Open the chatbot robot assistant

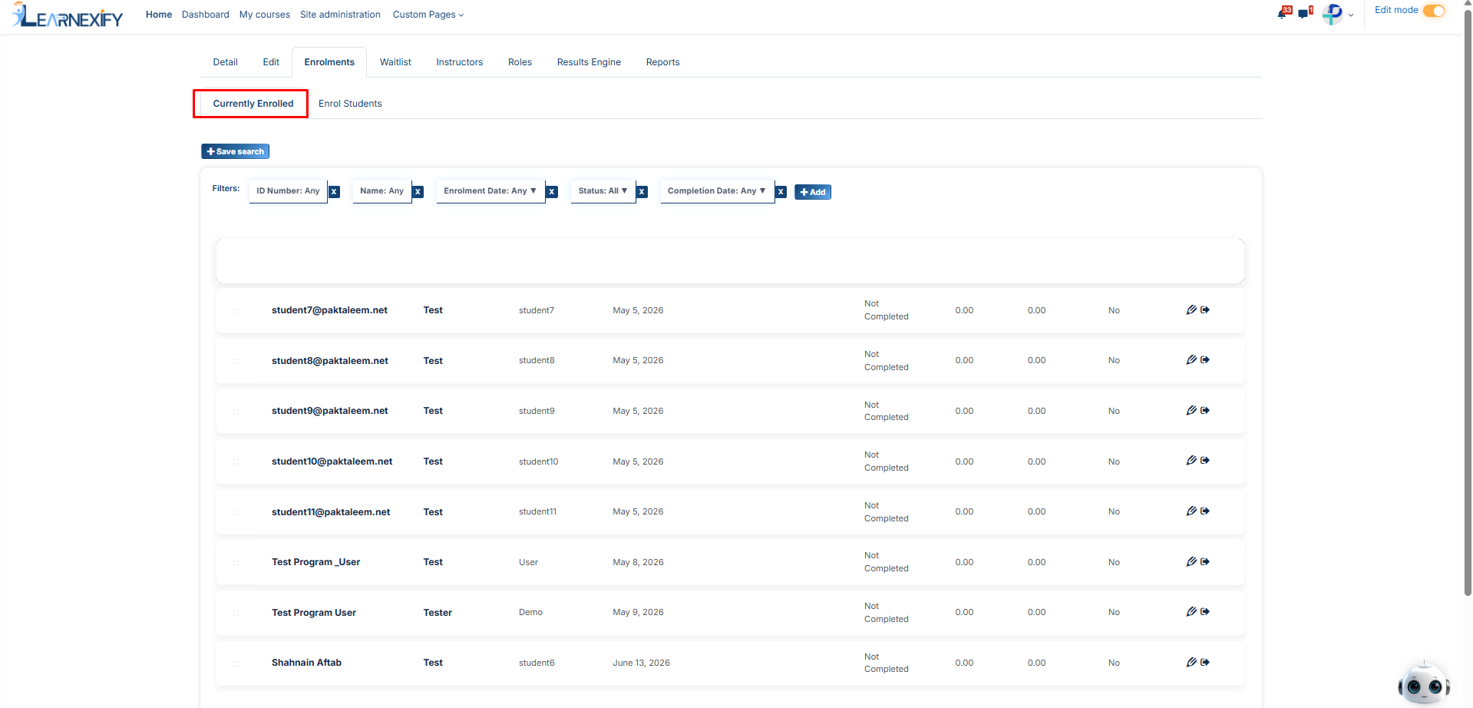(x=1423, y=683)
